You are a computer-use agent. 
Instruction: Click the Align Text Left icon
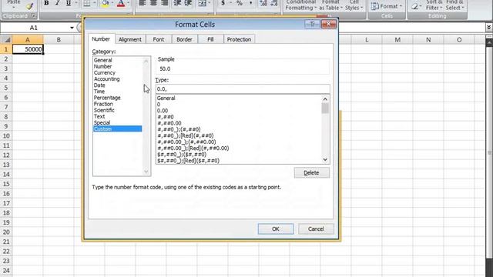click(x=143, y=3)
